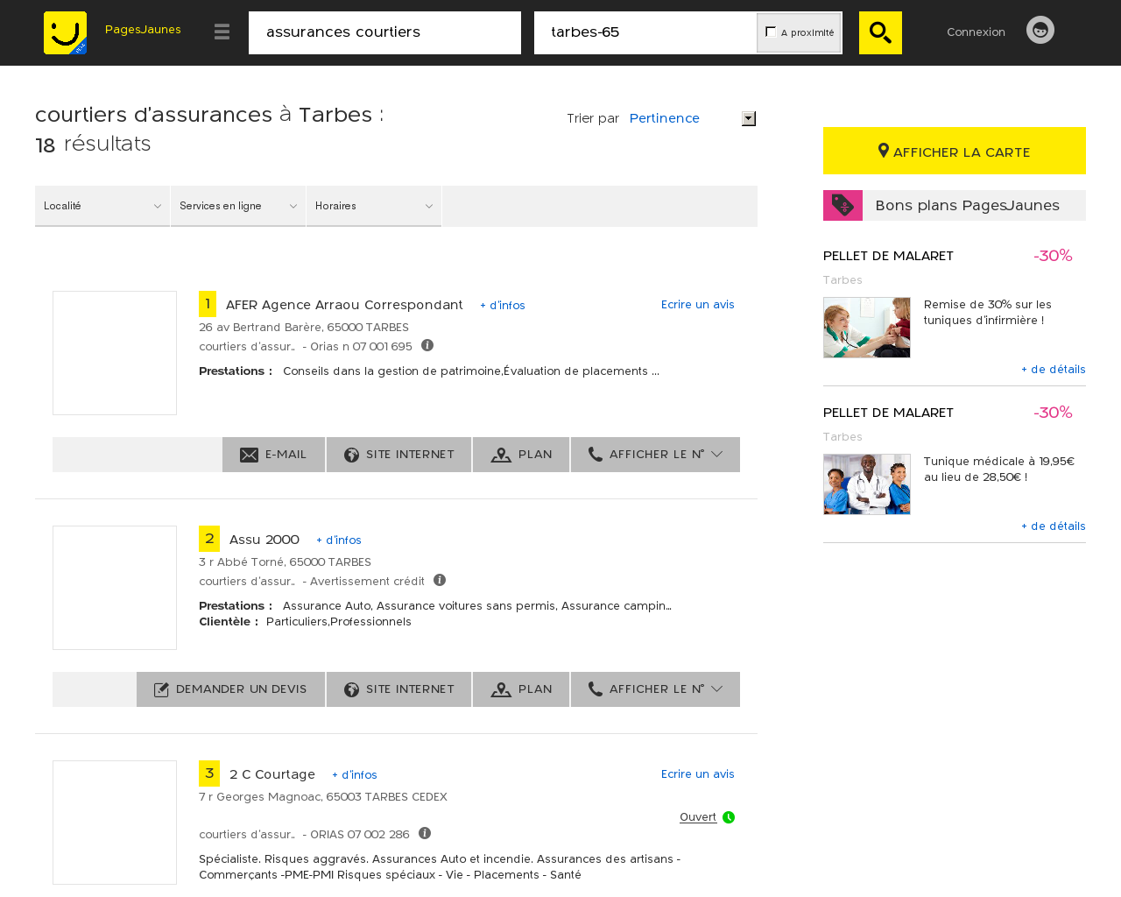Screen dimensions: 1121x897
Task: Click the medical team photo thumbnail
Action: 867,484
